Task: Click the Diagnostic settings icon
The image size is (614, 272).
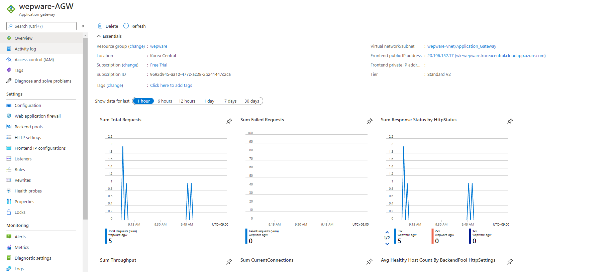Action: coord(9,258)
